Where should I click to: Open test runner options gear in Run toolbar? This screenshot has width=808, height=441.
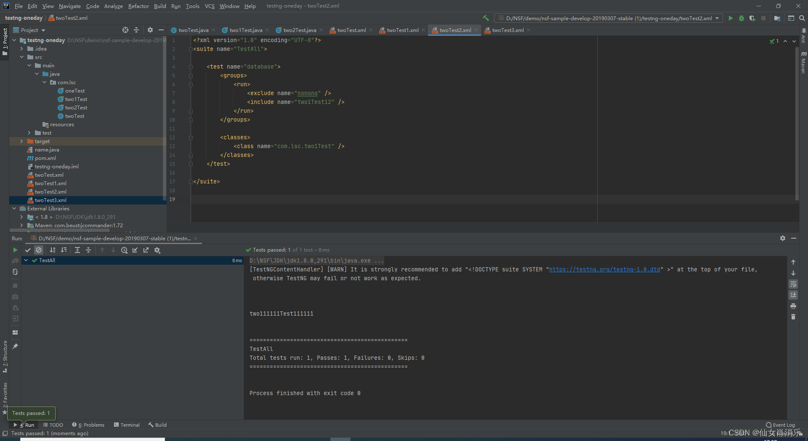[157, 250]
